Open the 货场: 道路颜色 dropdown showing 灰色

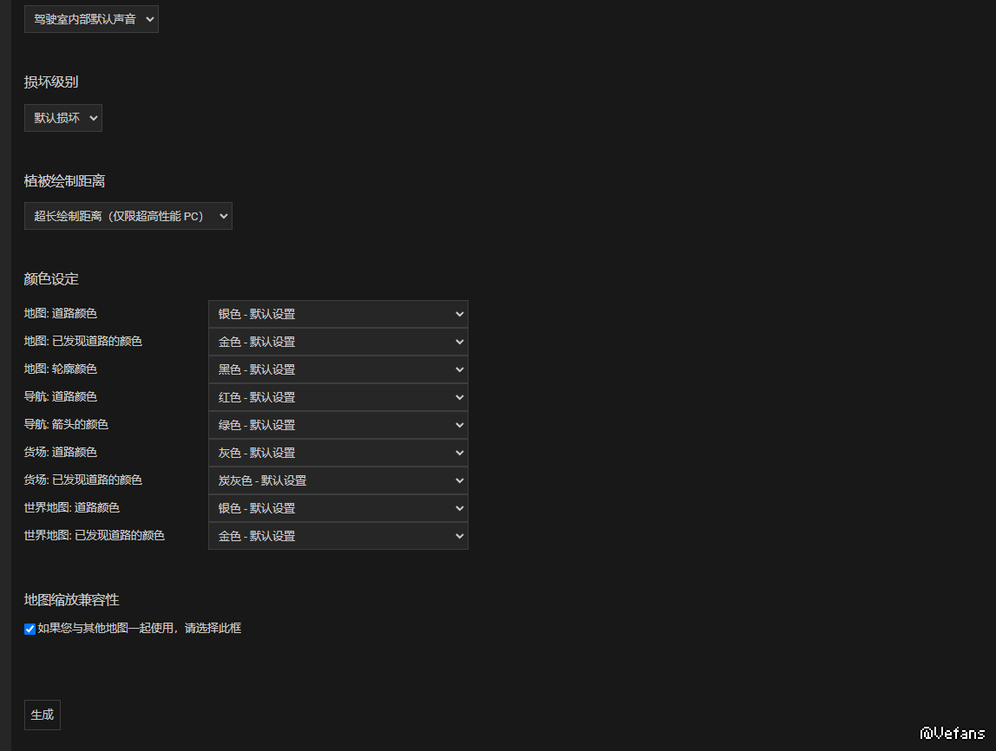(337, 453)
